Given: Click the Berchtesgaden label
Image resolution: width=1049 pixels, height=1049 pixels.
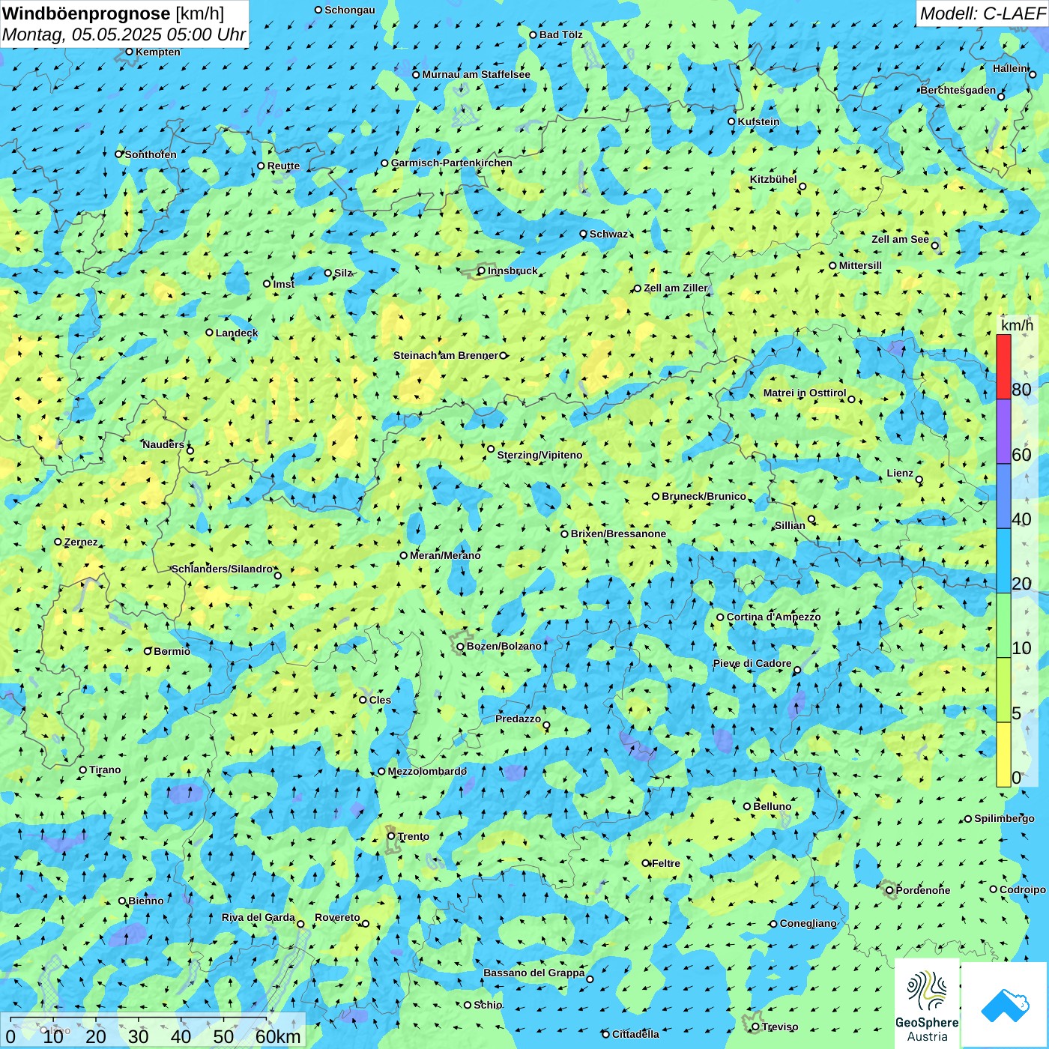Looking at the screenshot, I should [958, 90].
